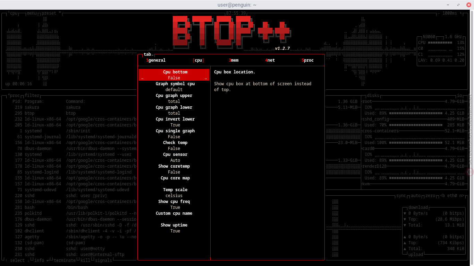This screenshot has width=474, height=266.
Task: Select Temp scale option
Action: click(174, 193)
